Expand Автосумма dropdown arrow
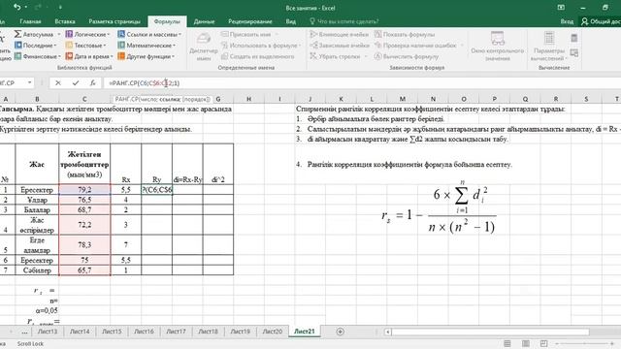The image size is (621, 349). point(58,35)
